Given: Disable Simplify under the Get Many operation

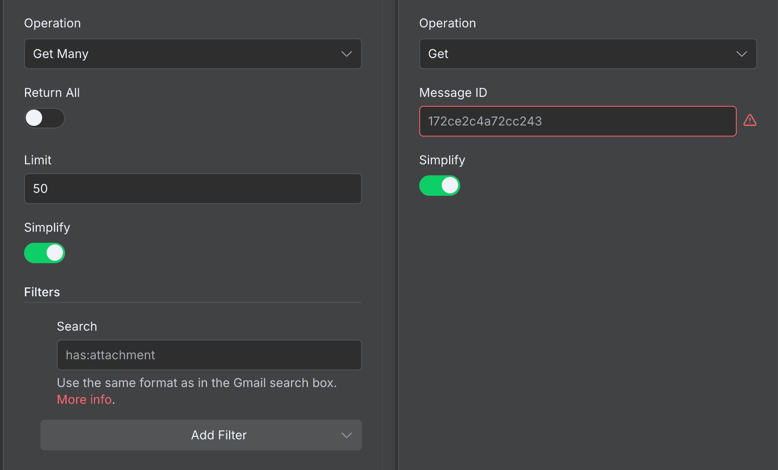Looking at the screenshot, I should coord(45,253).
